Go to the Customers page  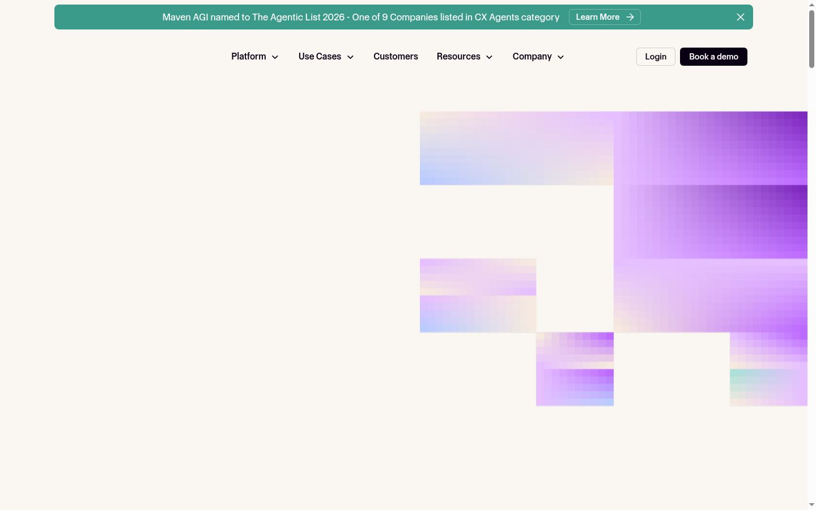tap(396, 57)
